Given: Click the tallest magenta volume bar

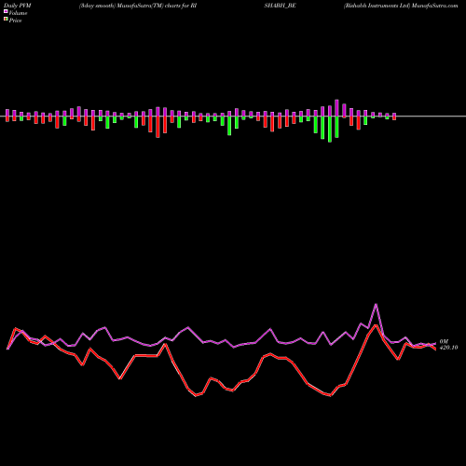Looking at the screenshot, I should pyautogui.click(x=336, y=108).
